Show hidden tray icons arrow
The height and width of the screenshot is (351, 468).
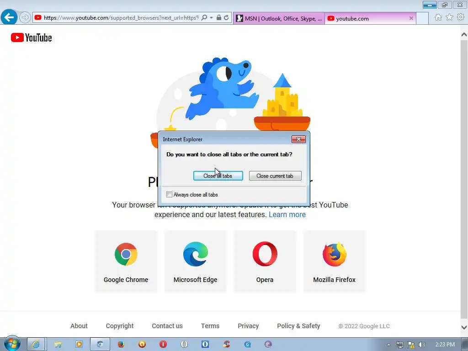pyautogui.click(x=388, y=345)
